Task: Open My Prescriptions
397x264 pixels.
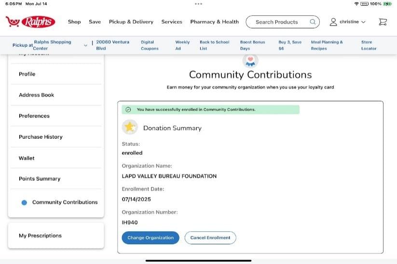Action: 56,236
